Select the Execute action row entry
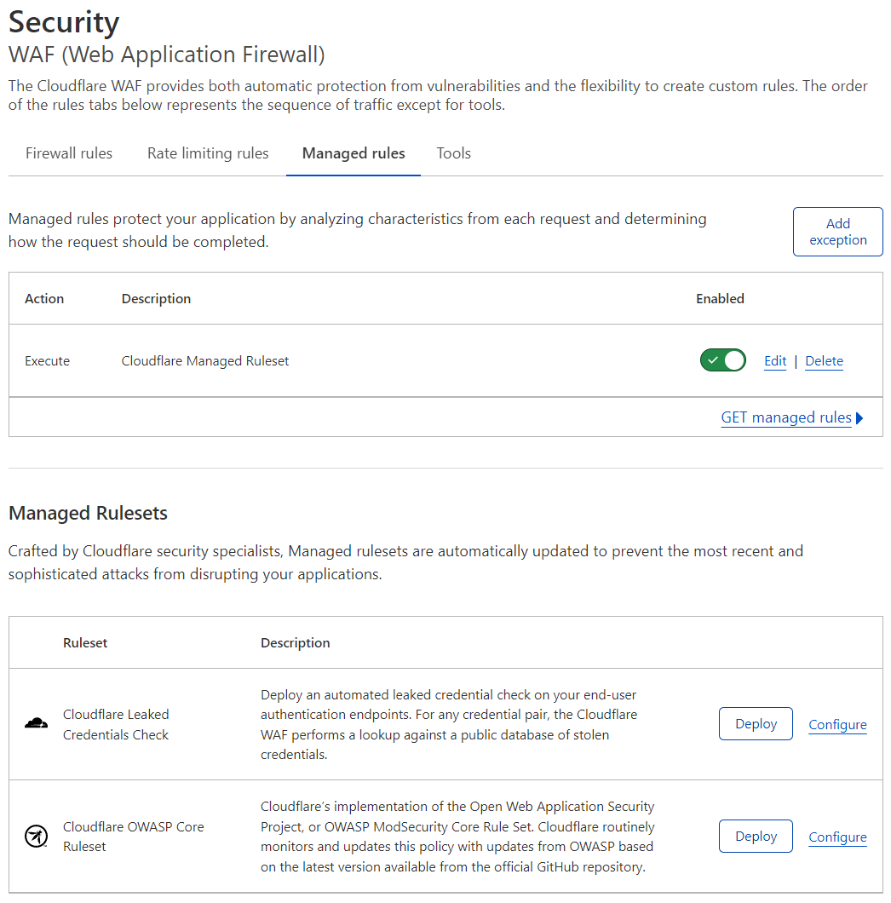This screenshot has height=903, width=891. coord(47,360)
